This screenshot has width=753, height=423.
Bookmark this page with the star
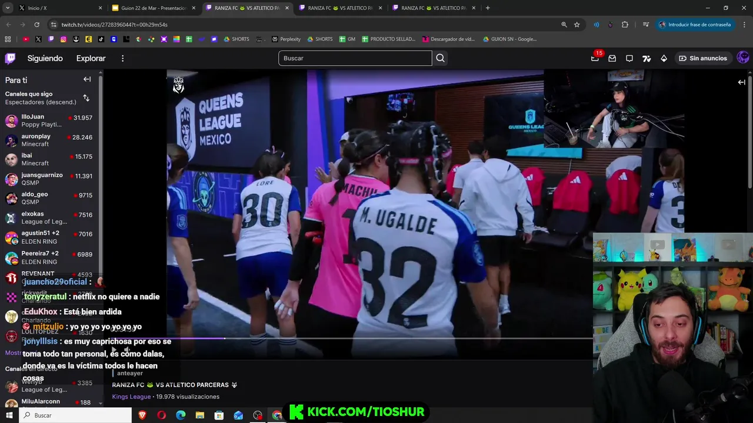point(577,25)
